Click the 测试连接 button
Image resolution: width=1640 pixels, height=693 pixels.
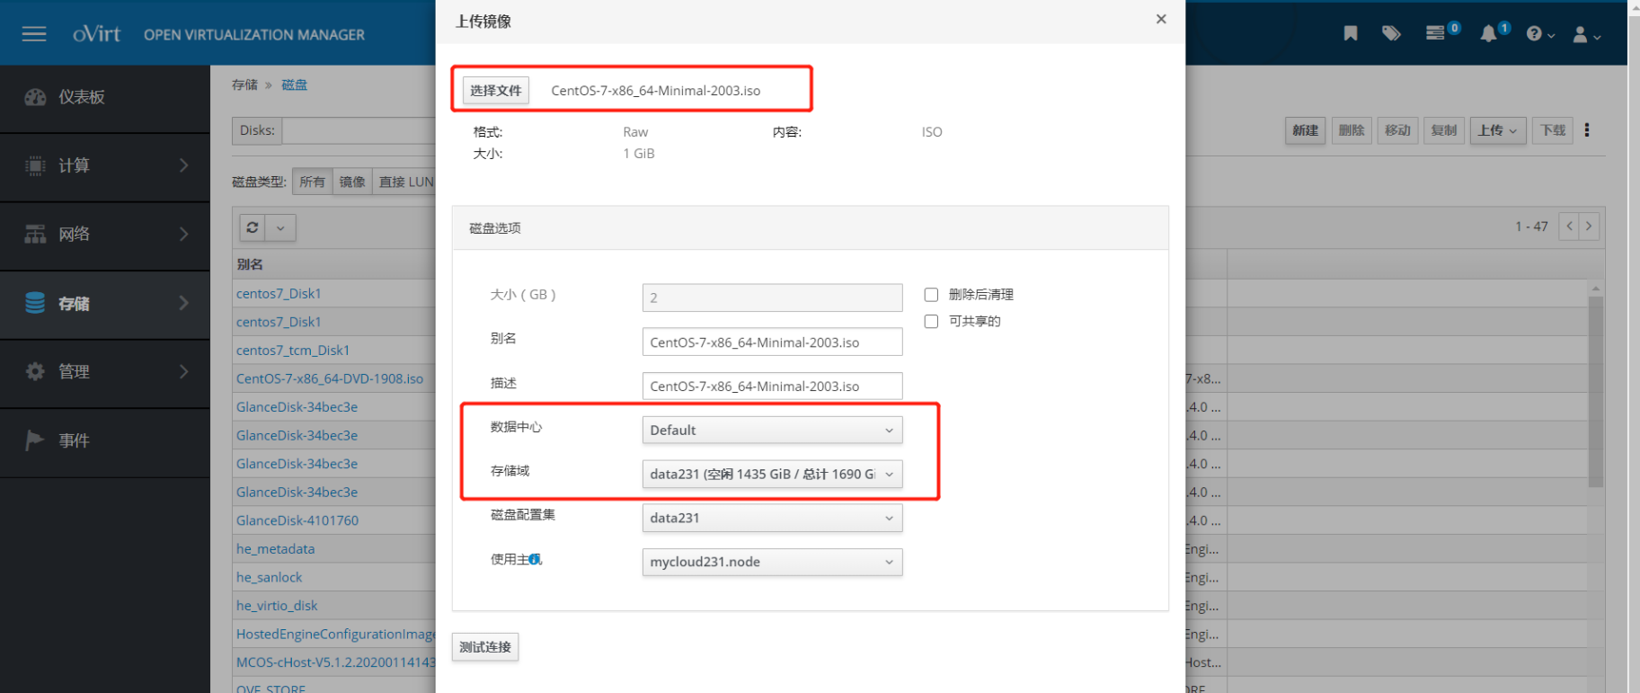point(485,647)
